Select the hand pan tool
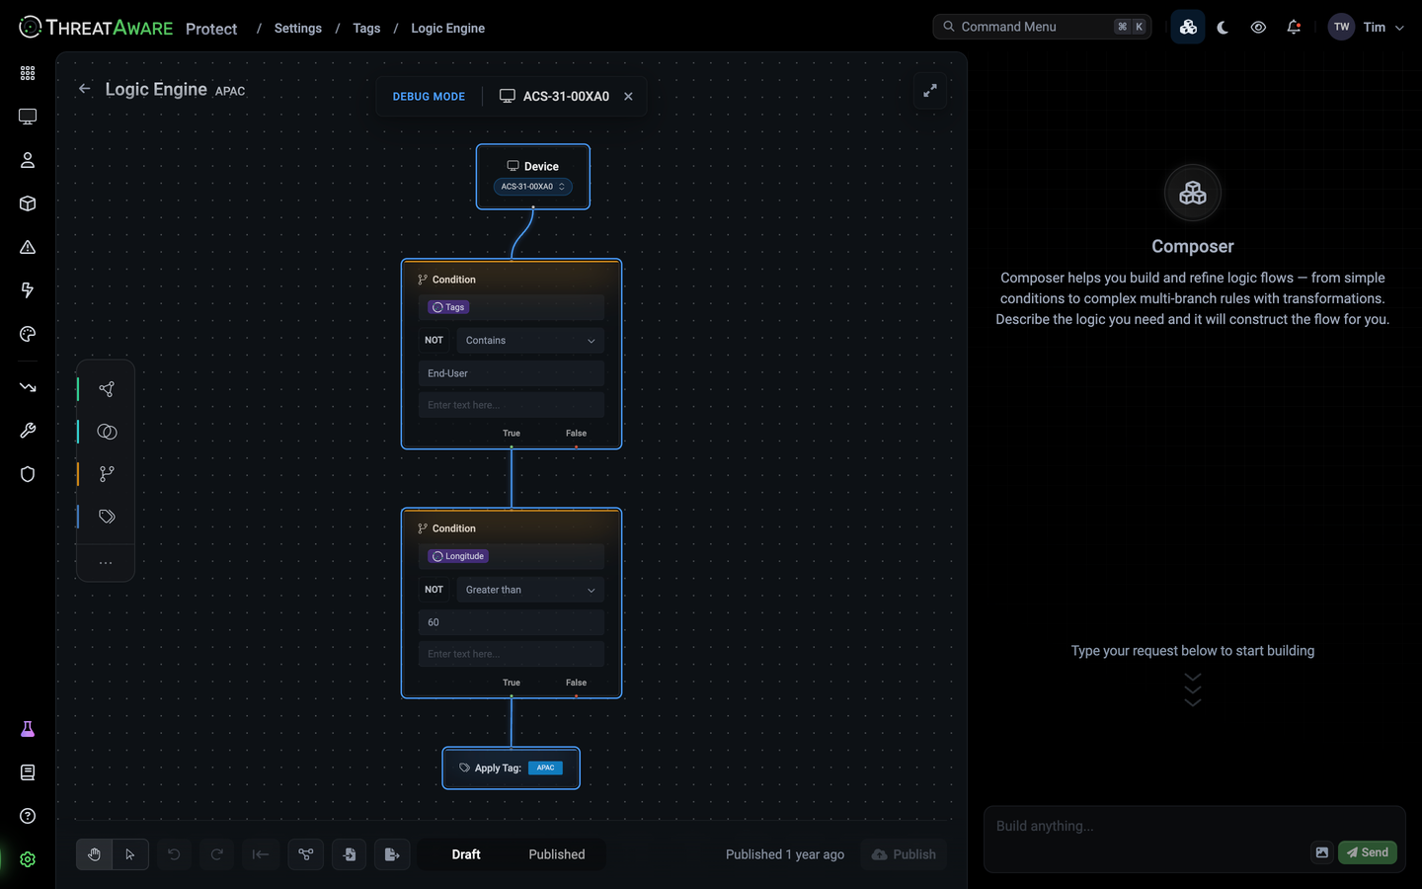 tap(95, 854)
